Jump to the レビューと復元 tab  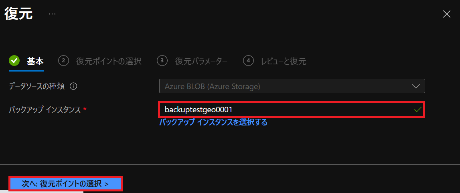coord(284,61)
